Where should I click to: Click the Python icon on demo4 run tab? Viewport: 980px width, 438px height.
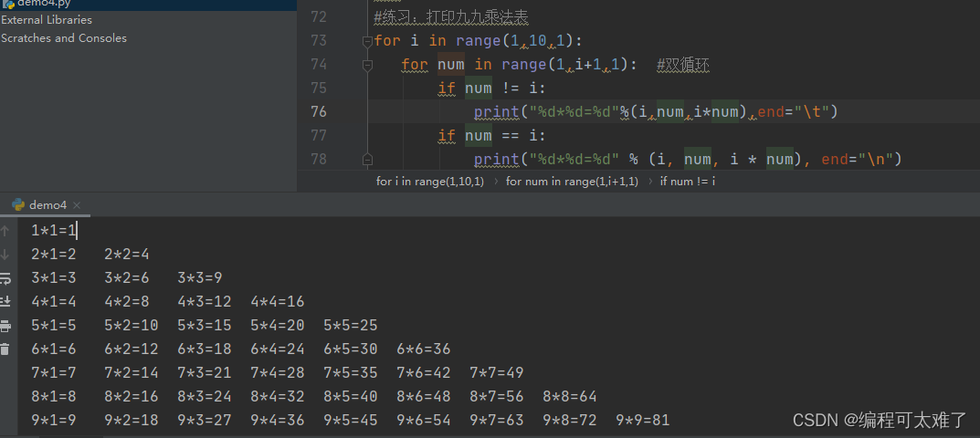pyautogui.click(x=18, y=205)
